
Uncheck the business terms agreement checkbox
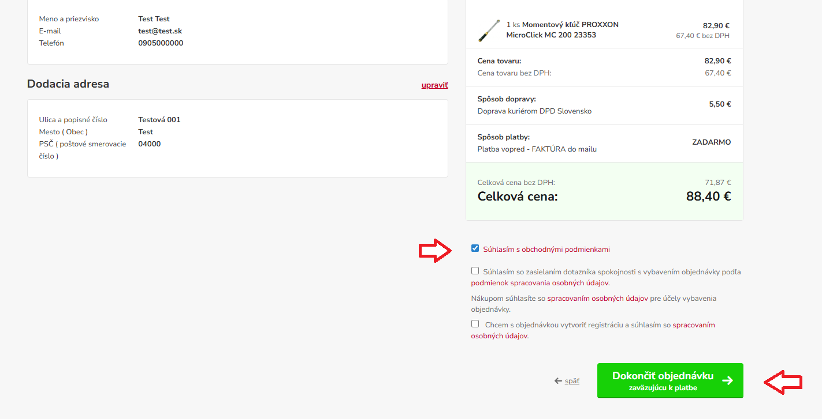(x=475, y=248)
